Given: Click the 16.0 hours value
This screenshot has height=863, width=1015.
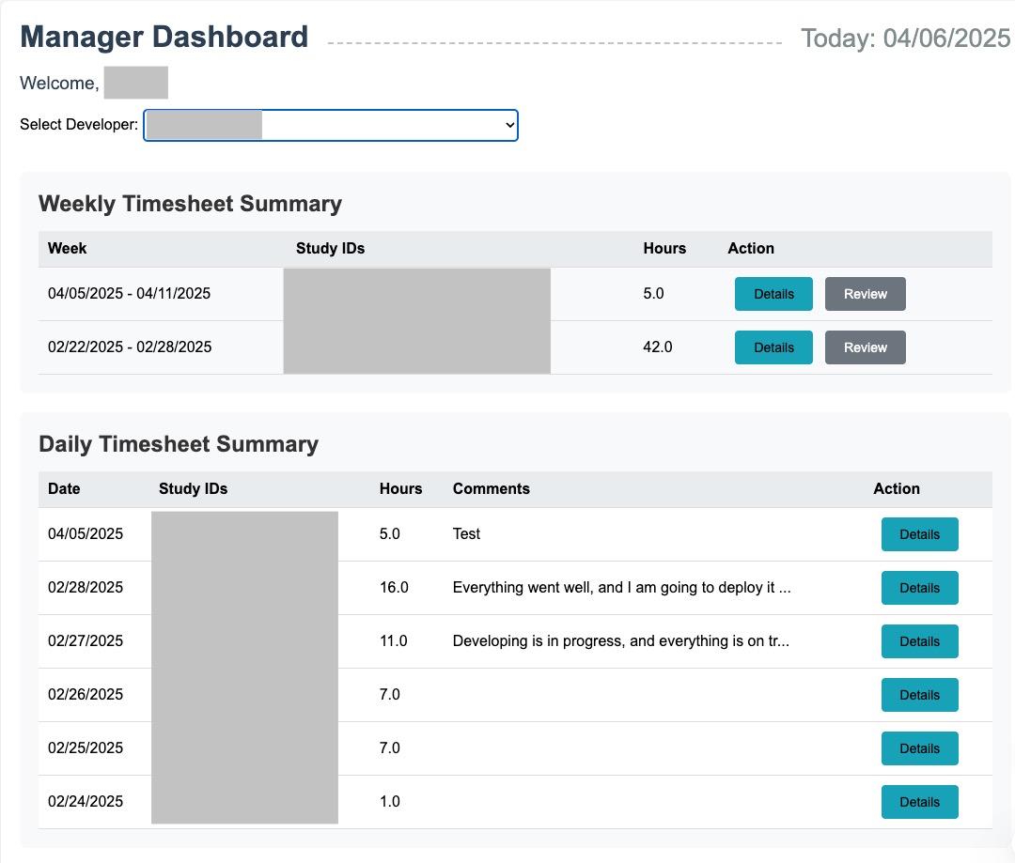Looking at the screenshot, I should click(394, 588).
